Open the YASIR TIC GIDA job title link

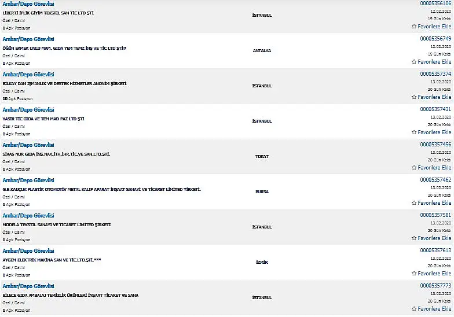(28, 110)
